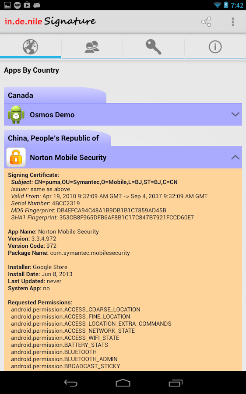Click the Osmos Demo Android icon
The width and height of the screenshot is (246, 394).
pos(16,115)
